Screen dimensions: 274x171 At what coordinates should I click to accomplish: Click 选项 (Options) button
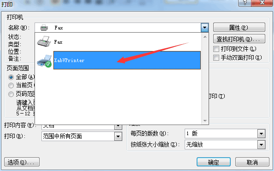(x=22, y=162)
